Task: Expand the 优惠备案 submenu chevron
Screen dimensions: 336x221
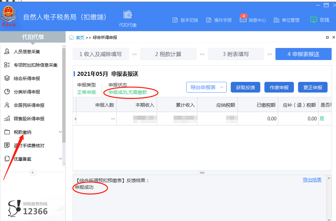Action: click(61, 159)
